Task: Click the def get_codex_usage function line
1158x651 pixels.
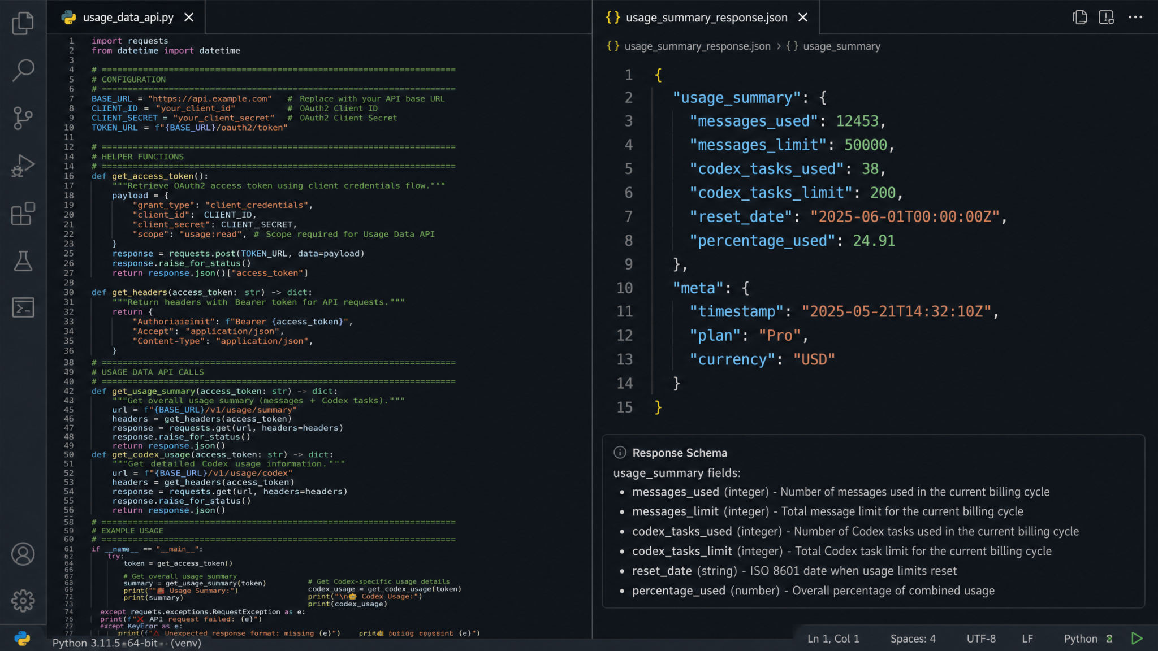Action: click(x=213, y=454)
